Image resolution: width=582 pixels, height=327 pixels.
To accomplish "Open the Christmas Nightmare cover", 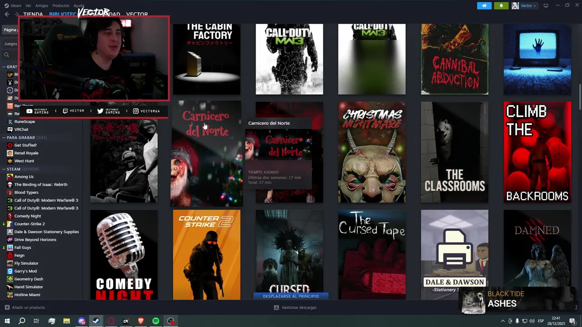I will click(x=372, y=152).
